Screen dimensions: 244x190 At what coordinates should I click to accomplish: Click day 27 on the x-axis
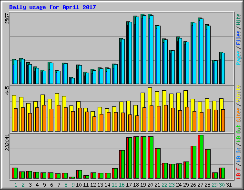coord(200,185)
